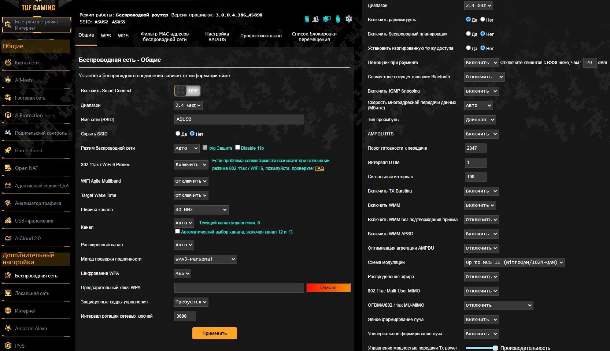
Task: Select Нет for Скрыть SSID
Action: coord(192,134)
